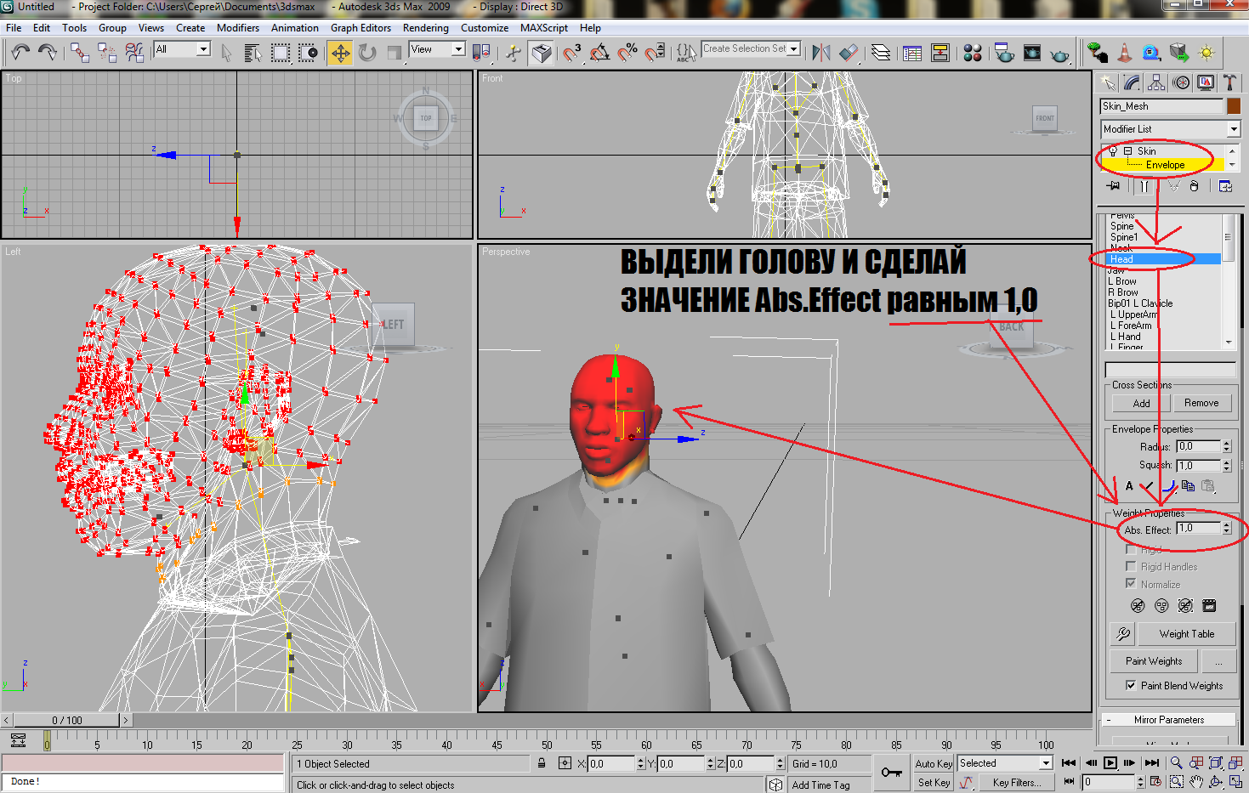Collapse the Mirror Parameters rollout
Image resolution: width=1249 pixels, height=793 pixels.
1167,720
